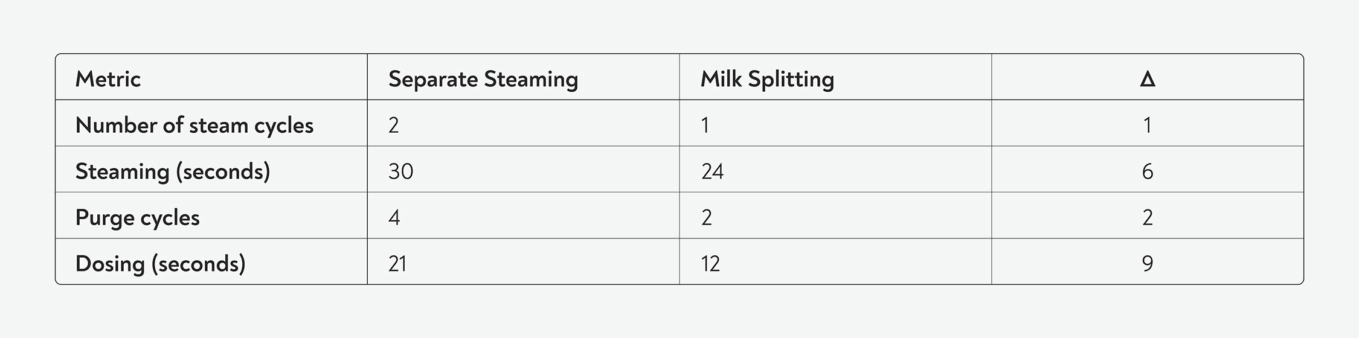The height and width of the screenshot is (338, 1359).
Task: Select delta value for Number of steam cycles
Action: [x=1147, y=126]
